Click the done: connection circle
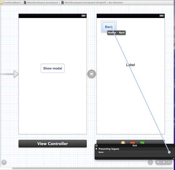This screenshot has height=170, width=175. pyautogui.click(x=169, y=152)
